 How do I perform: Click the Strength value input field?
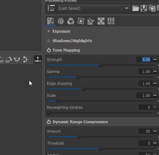click(144, 59)
